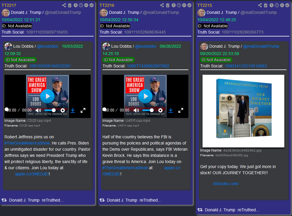Click the clipboard-check icon on card TT2215
Screen dimensions: 292x216
(x=266, y=5)
